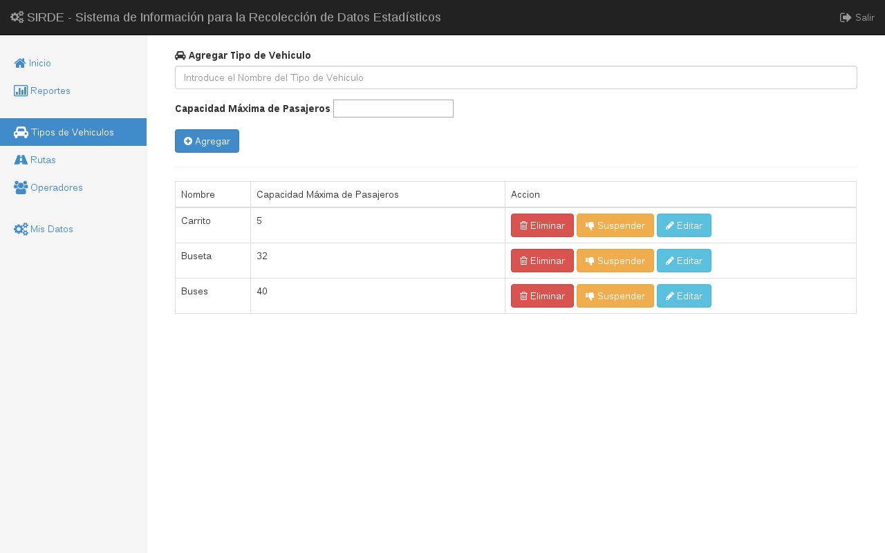The width and height of the screenshot is (885, 553).
Task: Click the Buses name cell
Action: click(213, 296)
